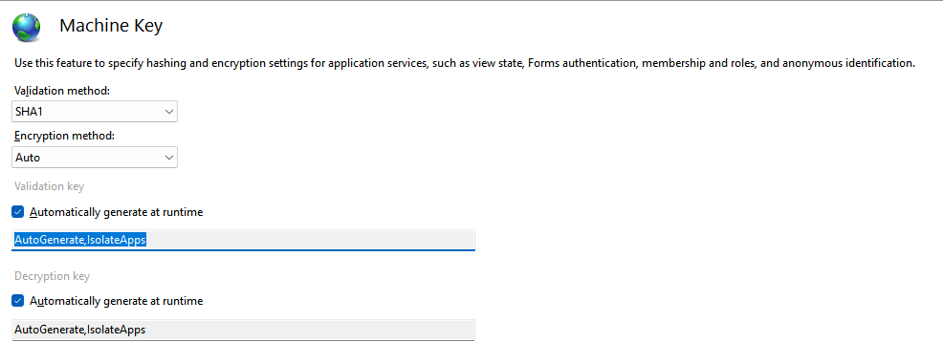Screen dimensions: 943x364
Task: Open the Encryption method combo box
Action: coord(95,158)
